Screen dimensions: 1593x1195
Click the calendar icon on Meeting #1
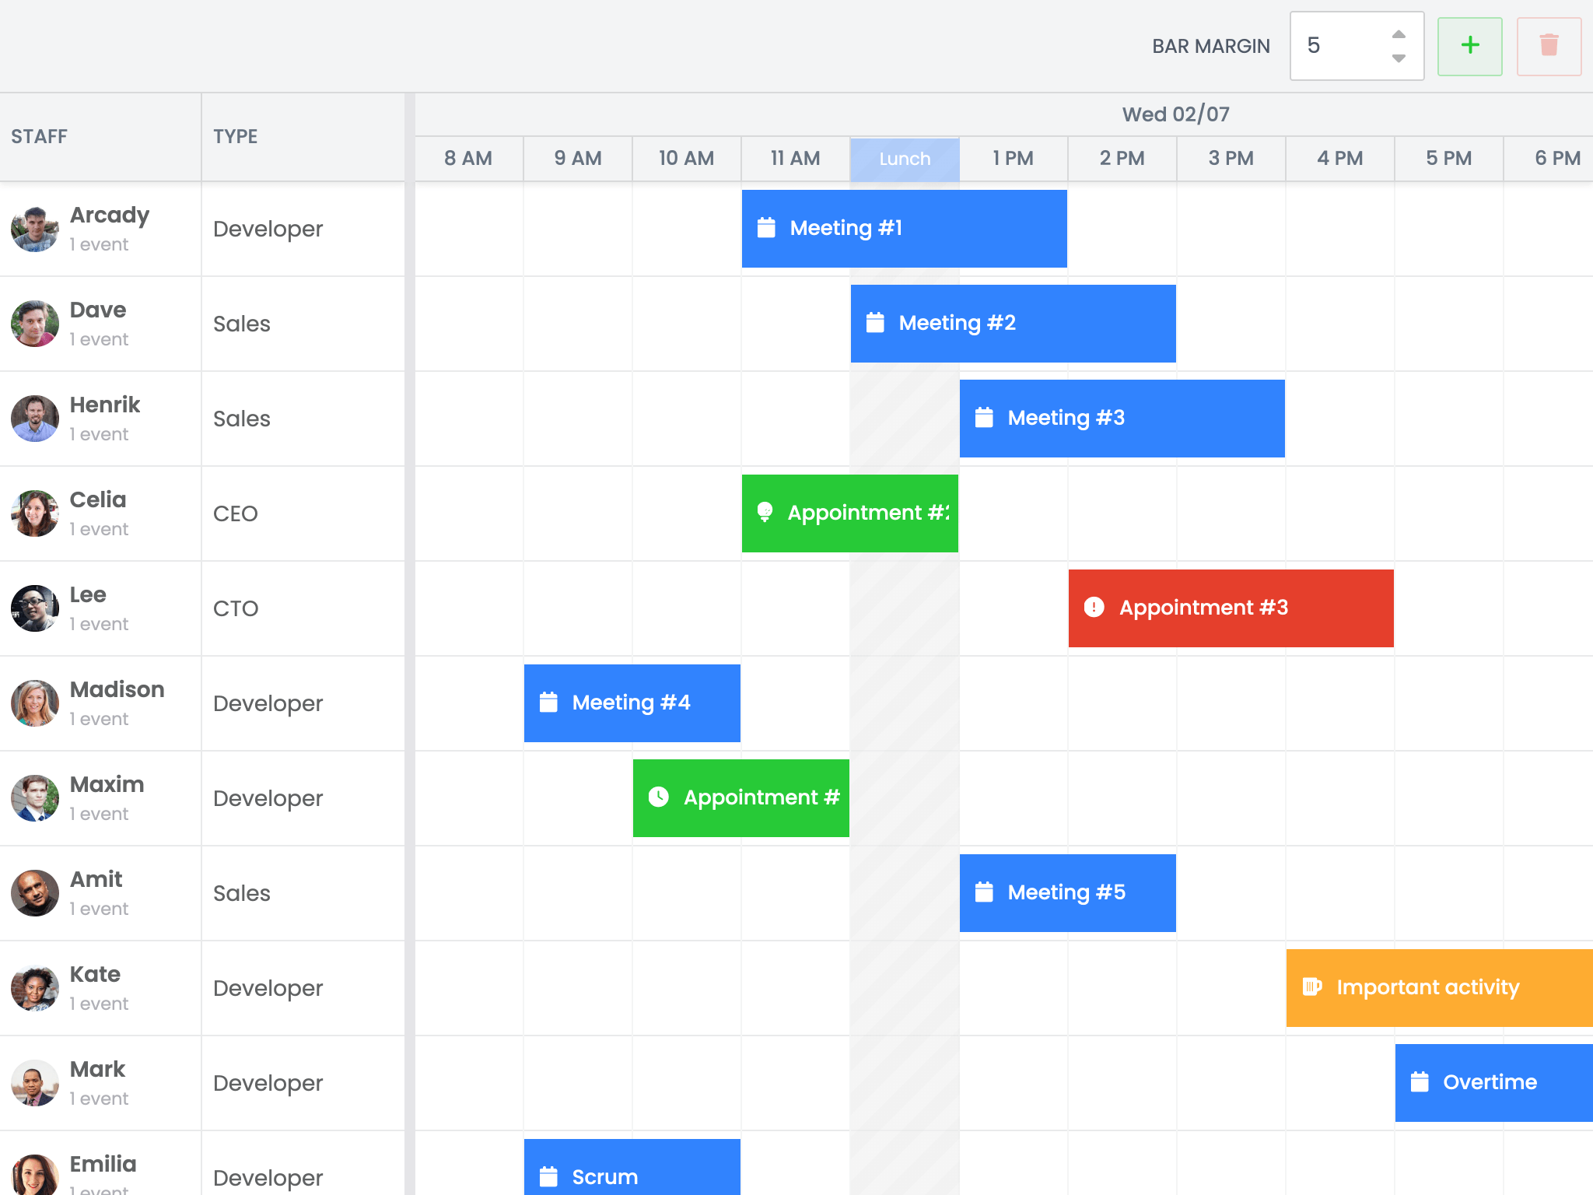[x=766, y=228]
